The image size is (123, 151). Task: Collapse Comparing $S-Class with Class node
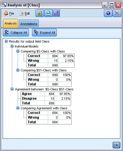pyautogui.click(x=18, y=51)
